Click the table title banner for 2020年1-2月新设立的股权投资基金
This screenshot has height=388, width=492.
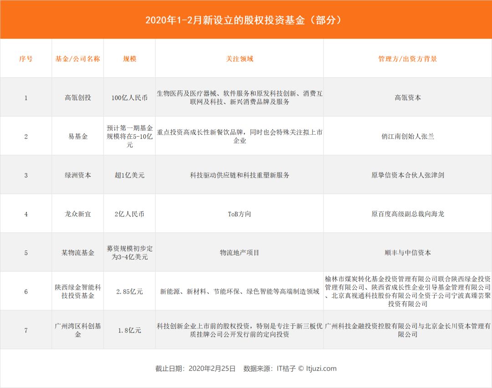[246, 20]
